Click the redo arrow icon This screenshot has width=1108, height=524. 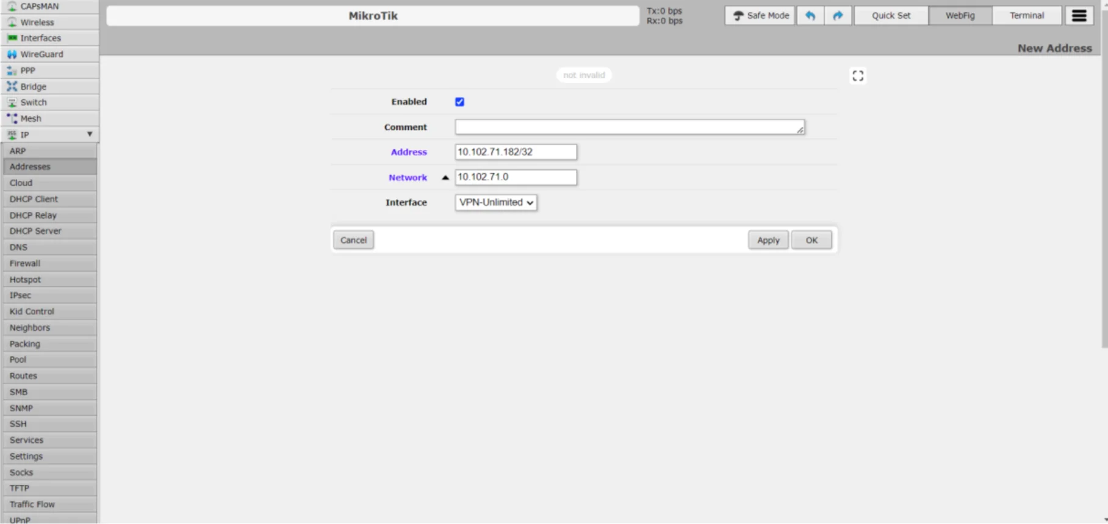click(838, 16)
